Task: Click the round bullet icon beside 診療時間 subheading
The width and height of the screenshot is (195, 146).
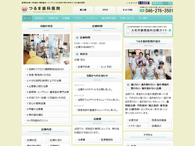Action: [77, 38]
